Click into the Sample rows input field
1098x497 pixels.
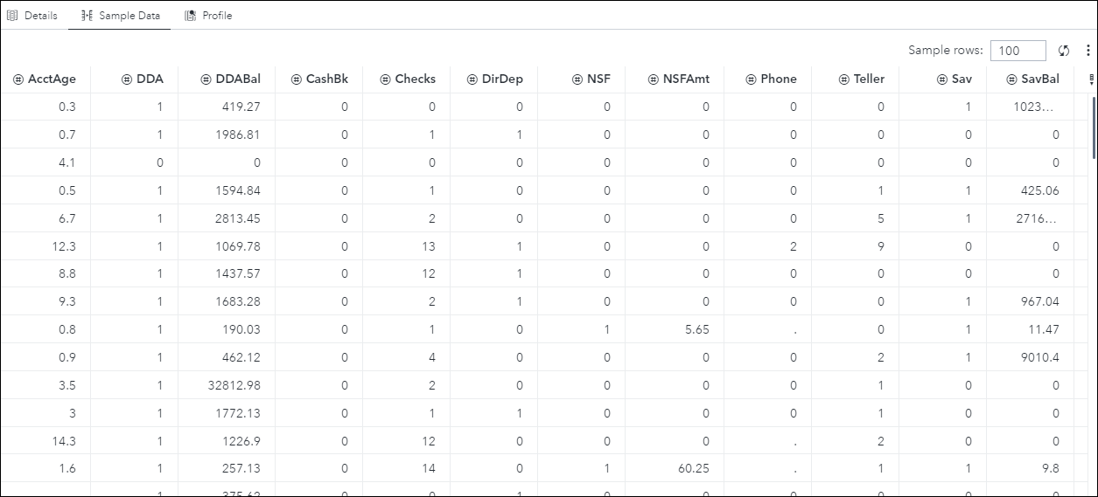click(1018, 51)
